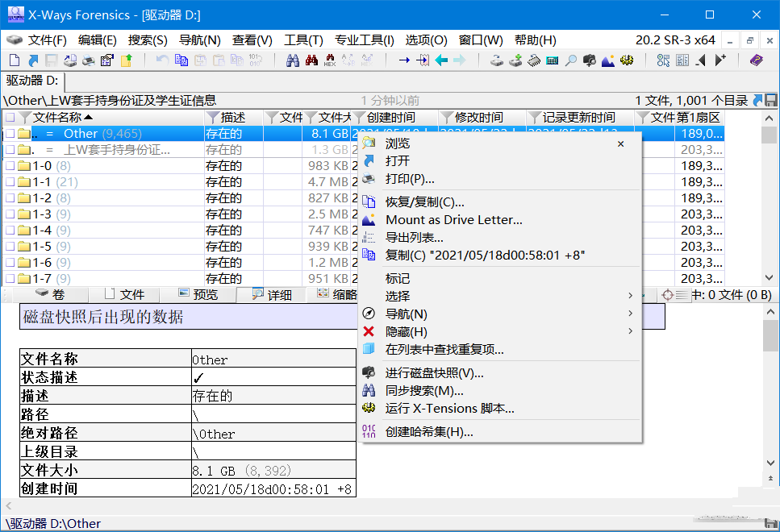This screenshot has height=532, width=780.
Task: Click the camera Volume Snapshot toolbar icon
Action: (x=590, y=60)
